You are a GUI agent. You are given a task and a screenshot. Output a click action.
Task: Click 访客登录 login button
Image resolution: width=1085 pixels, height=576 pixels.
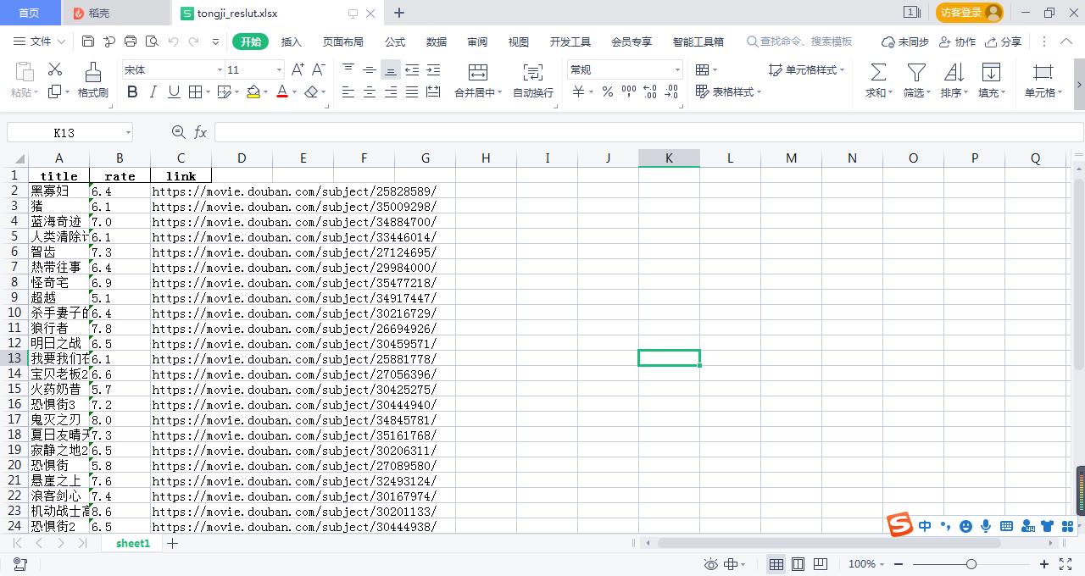pyautogui.click(x=971, y=13)
